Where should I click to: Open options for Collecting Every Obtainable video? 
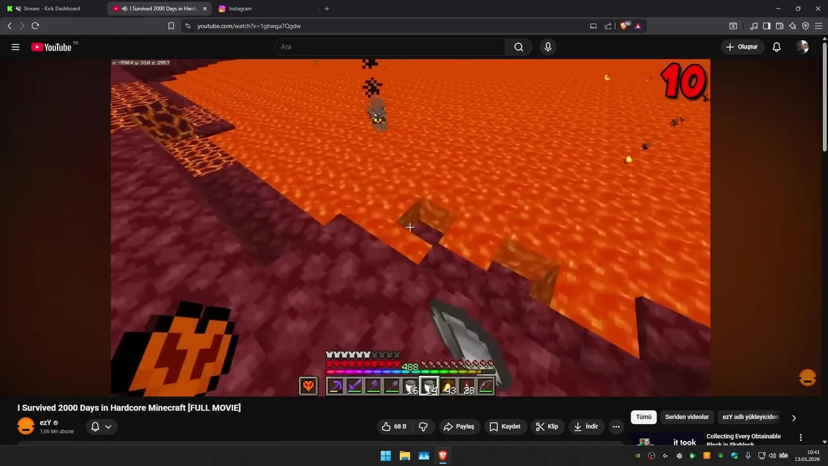pyautogui.click(x=801, y=438)
